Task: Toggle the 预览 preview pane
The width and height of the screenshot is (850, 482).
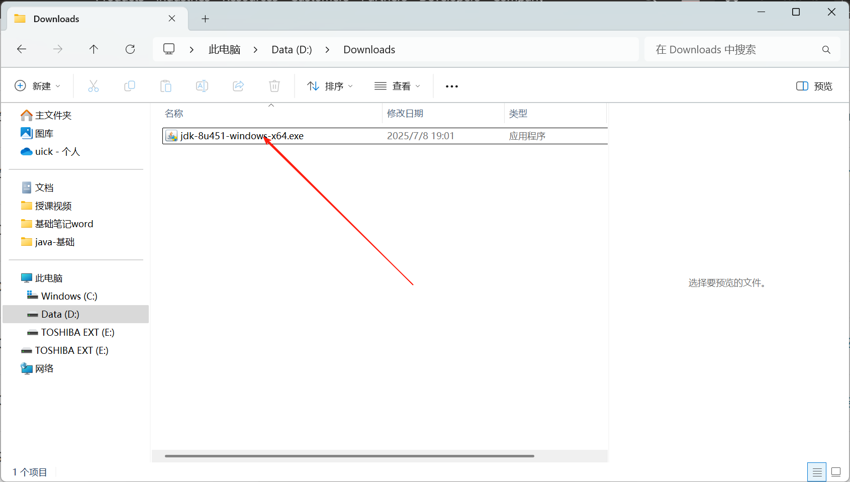Action: pos(813,85)
